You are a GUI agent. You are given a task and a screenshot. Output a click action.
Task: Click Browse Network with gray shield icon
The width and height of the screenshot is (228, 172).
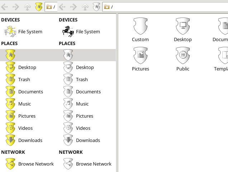(x=87, y=164)
